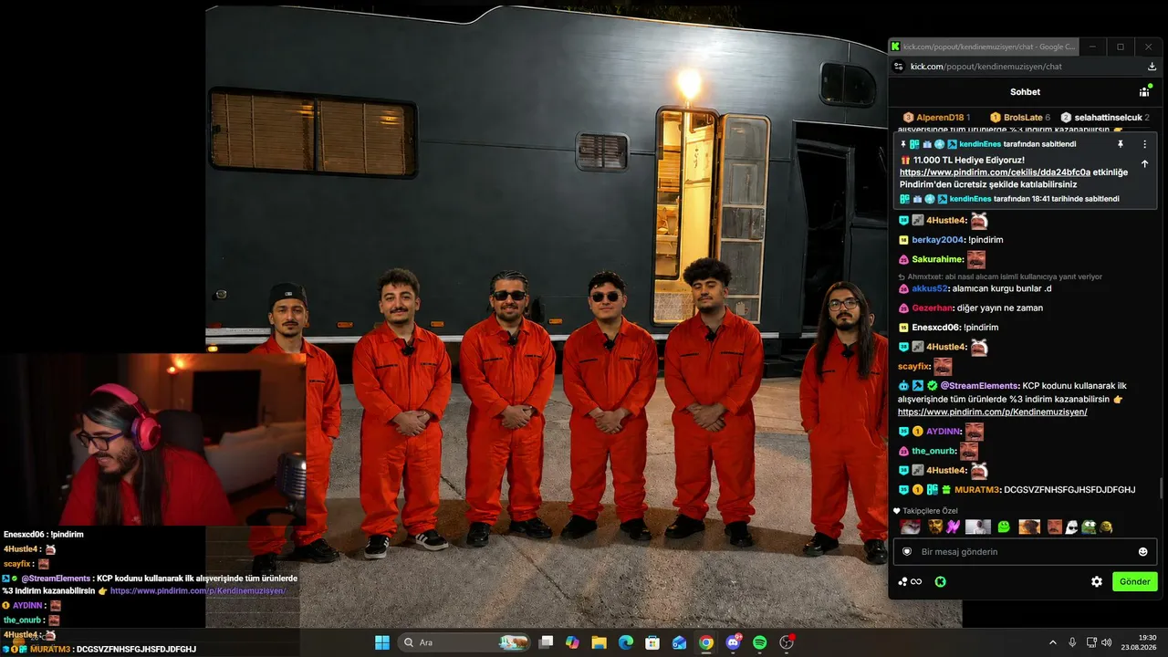1168x657 pixels.
Task: Open File Explorer from the taskbar
Action: [599, 642]
